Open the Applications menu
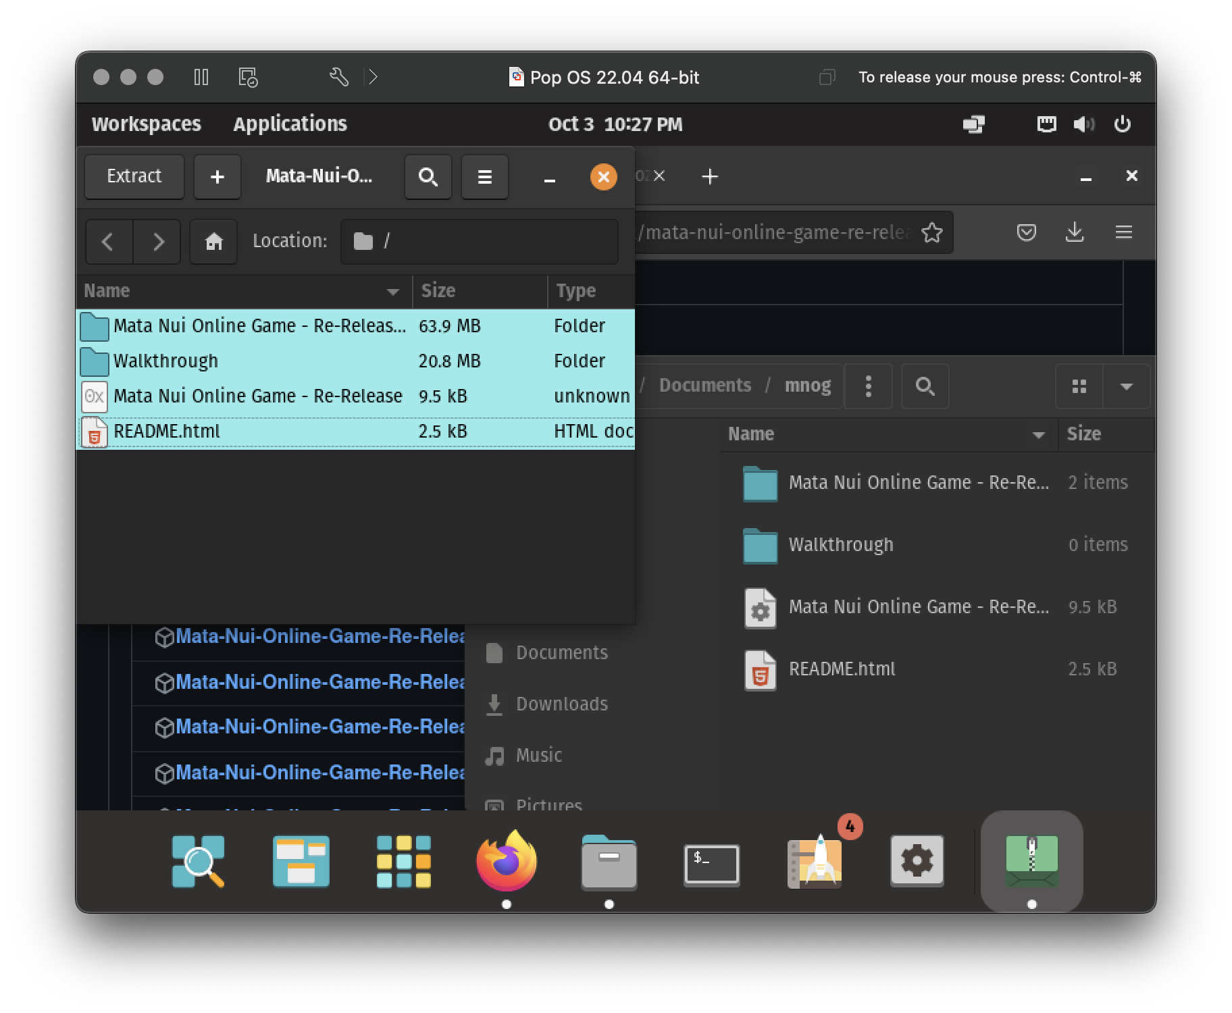The width and height of the screenshot is (1232, 1013). [x=290, y=124]
